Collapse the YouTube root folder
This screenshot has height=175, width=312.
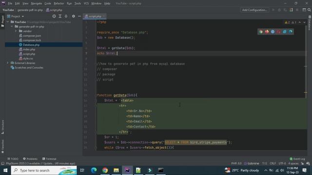pyautogui.click(x=8, y=22)
